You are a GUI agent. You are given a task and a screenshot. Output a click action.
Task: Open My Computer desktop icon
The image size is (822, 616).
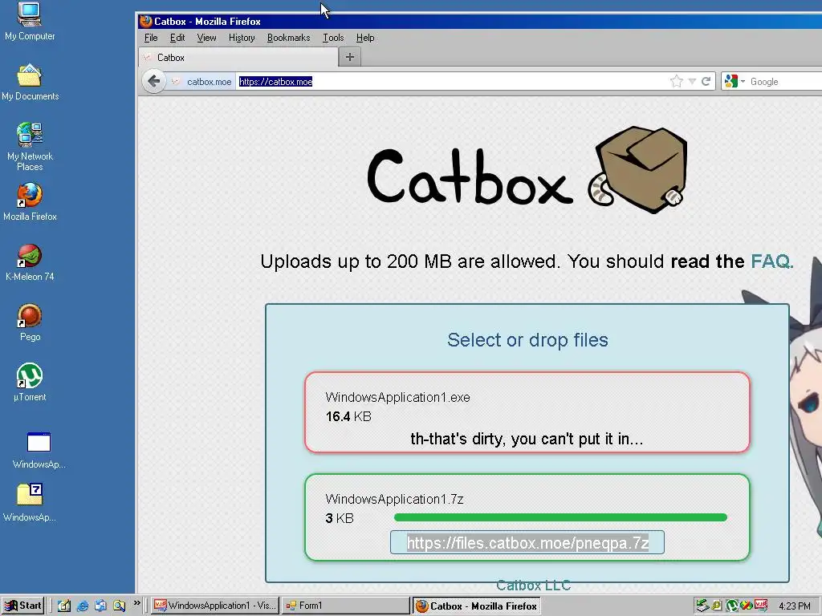pos(30,21)
